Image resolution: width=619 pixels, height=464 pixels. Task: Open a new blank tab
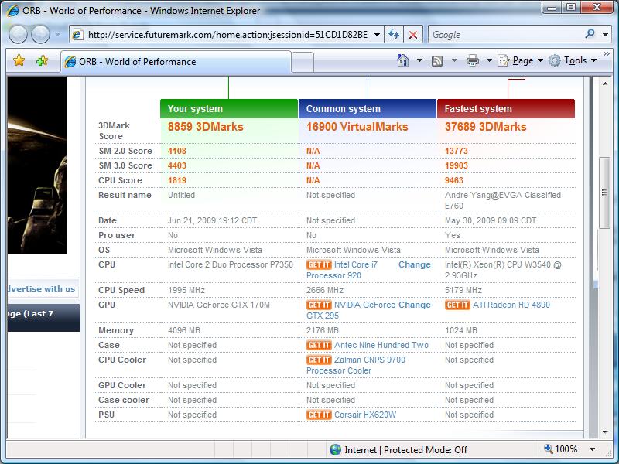(303, 62)
